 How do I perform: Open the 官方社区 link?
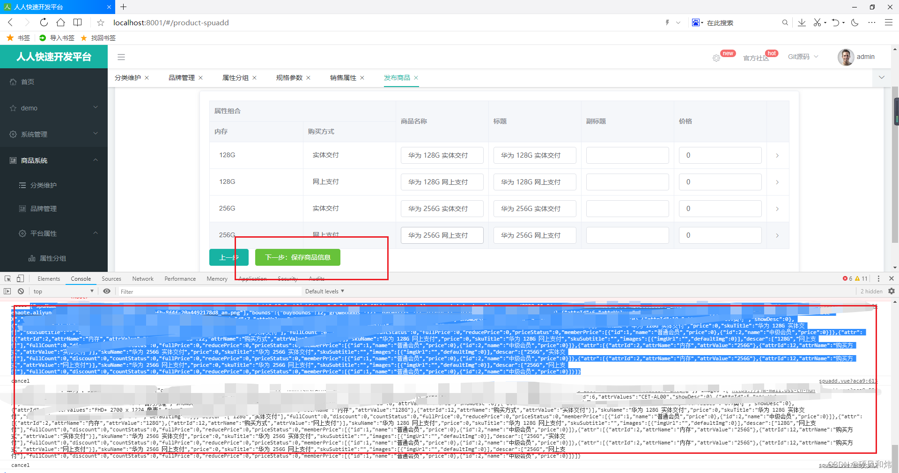[756, 58]
